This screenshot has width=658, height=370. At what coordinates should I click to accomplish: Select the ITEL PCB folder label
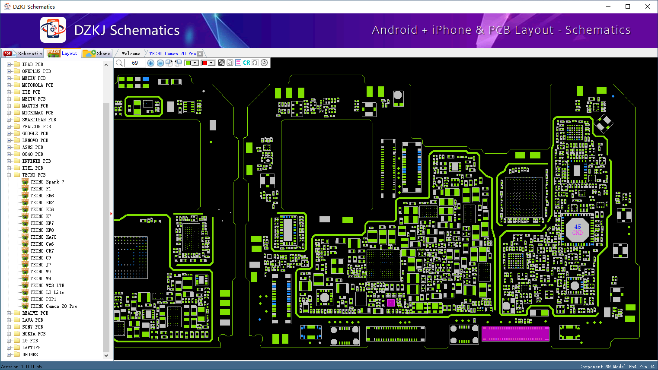[32, 168]
